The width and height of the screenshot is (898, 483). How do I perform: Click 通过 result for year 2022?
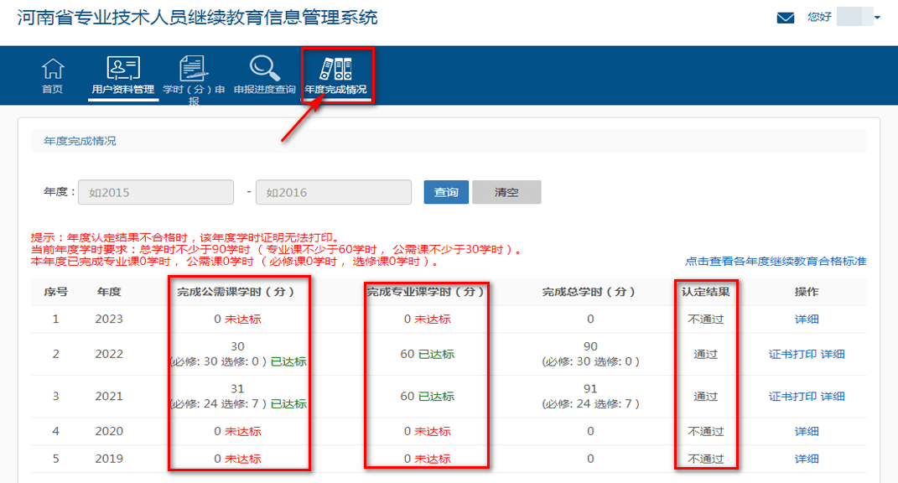coord(706,354)
